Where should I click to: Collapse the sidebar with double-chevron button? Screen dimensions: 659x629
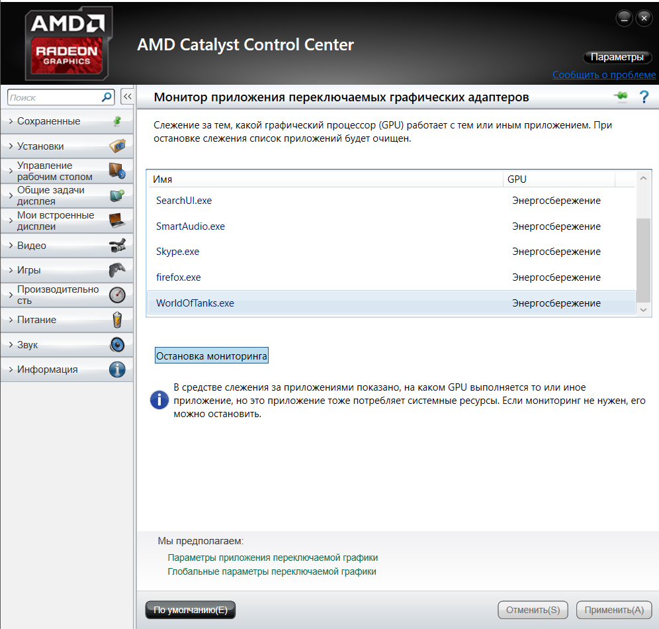click(127, 97)
